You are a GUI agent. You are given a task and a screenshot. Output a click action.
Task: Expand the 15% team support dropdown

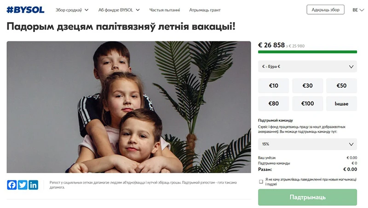(307, 144)
